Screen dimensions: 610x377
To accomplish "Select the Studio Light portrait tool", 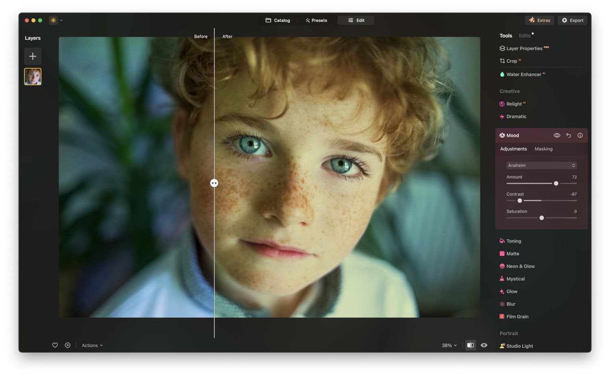I will (x=520, y=346).
